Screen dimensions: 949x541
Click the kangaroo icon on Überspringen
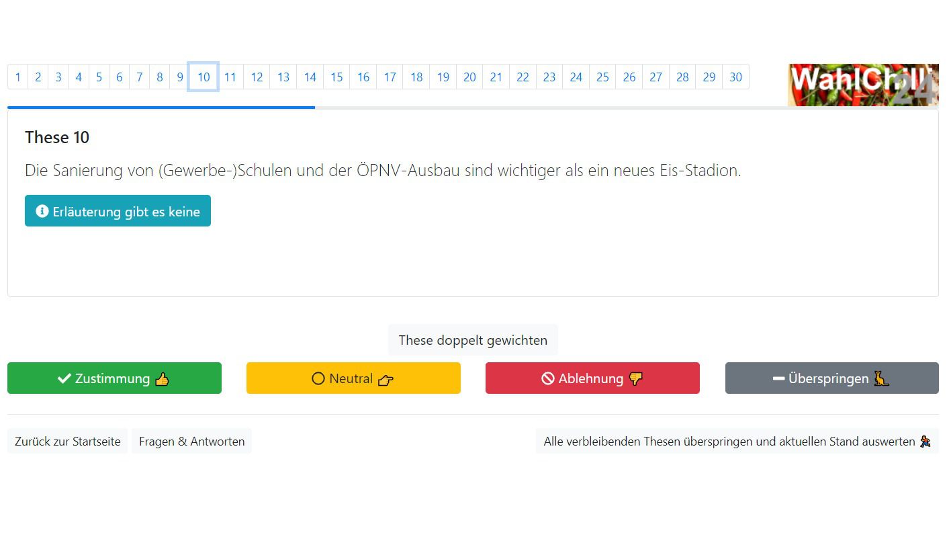click(x=881, y=379)
